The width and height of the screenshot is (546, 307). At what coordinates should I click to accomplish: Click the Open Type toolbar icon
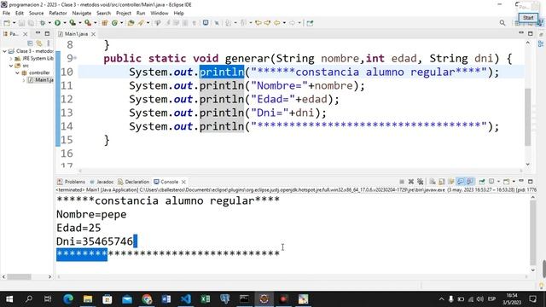pyautogui.click(x=131, y=23)
